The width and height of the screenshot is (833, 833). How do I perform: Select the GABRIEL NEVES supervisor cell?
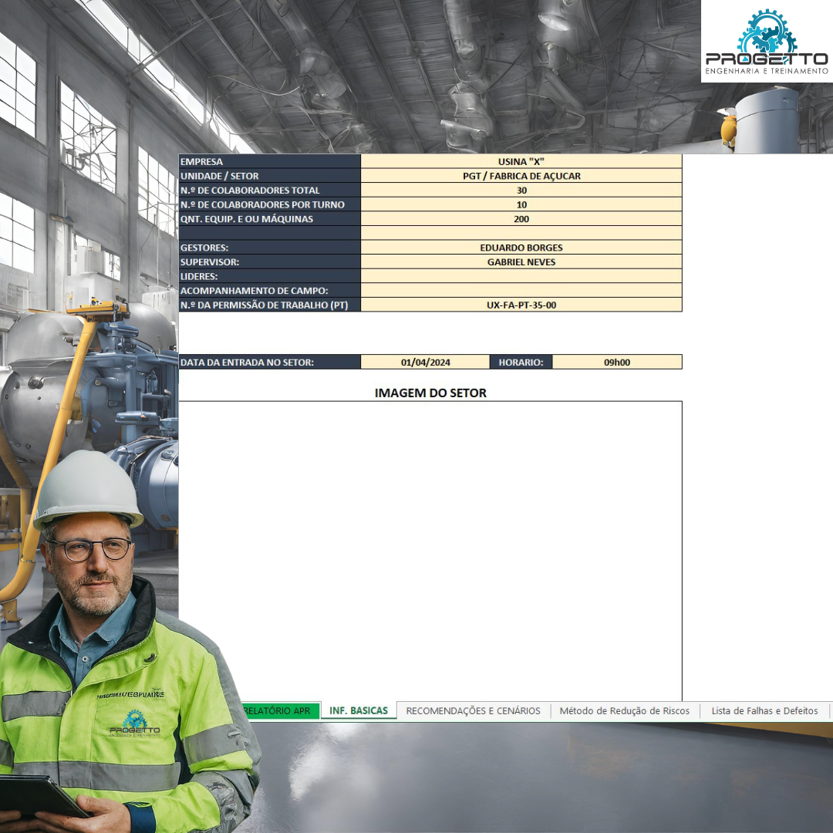[521, 262]
